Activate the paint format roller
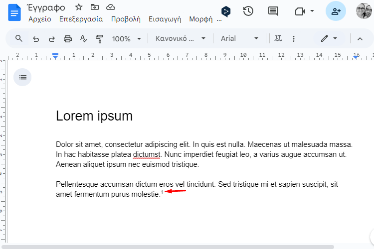This screenshot has height=249, width=374. 99,39
